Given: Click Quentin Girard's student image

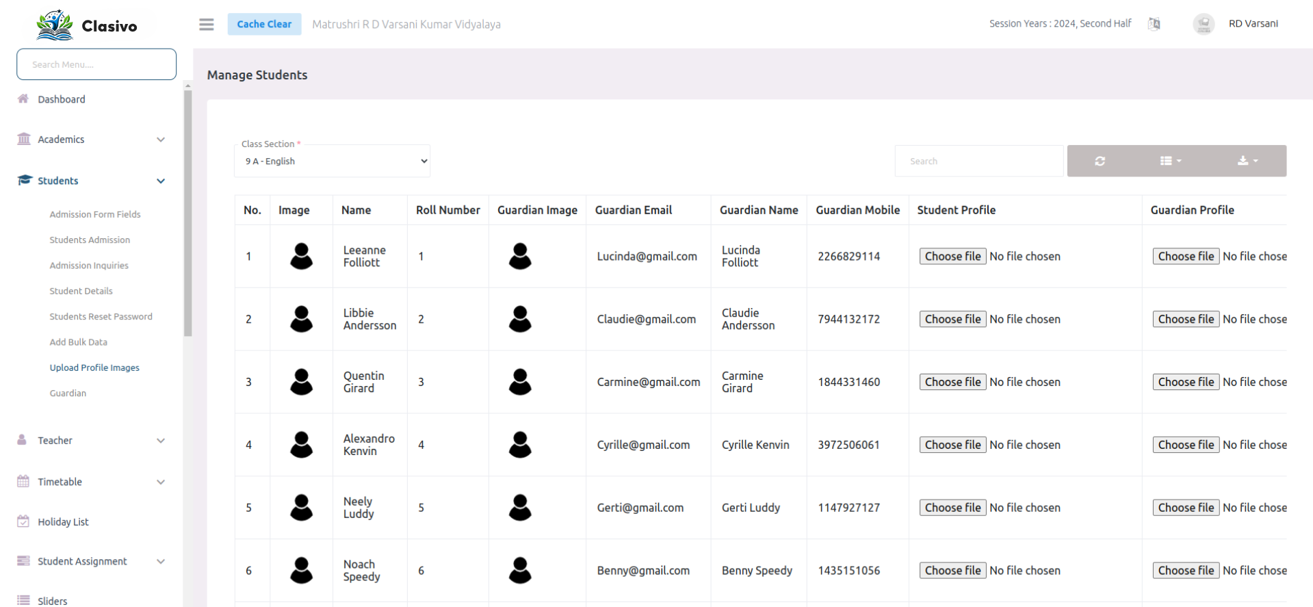Looking at the screenshot, I should (302, 382).
